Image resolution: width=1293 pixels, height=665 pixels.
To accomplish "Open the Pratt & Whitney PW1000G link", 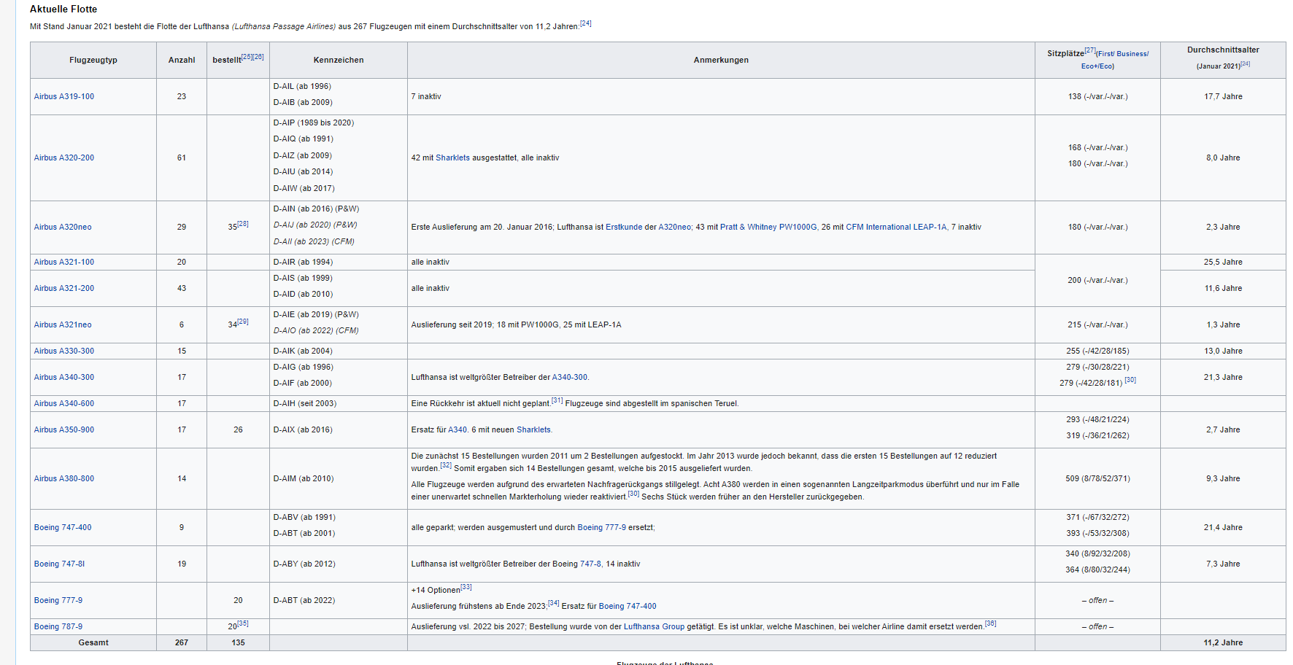I will pyautogui.click(x=769, y=227).
